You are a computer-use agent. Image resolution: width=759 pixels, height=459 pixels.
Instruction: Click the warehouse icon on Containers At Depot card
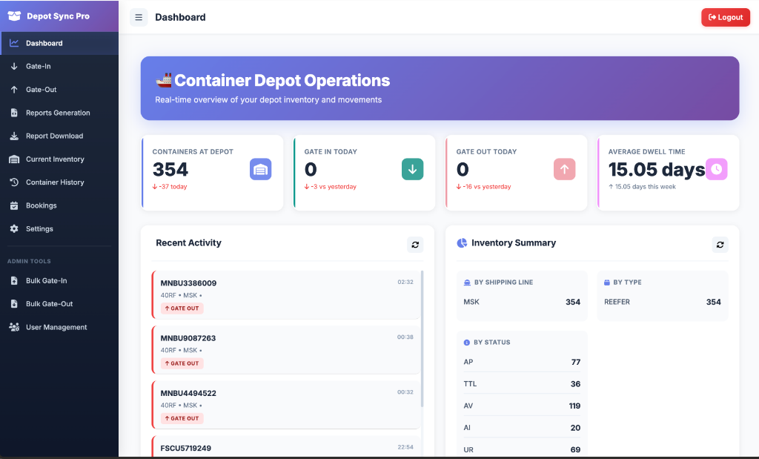(x=260, y=169)
